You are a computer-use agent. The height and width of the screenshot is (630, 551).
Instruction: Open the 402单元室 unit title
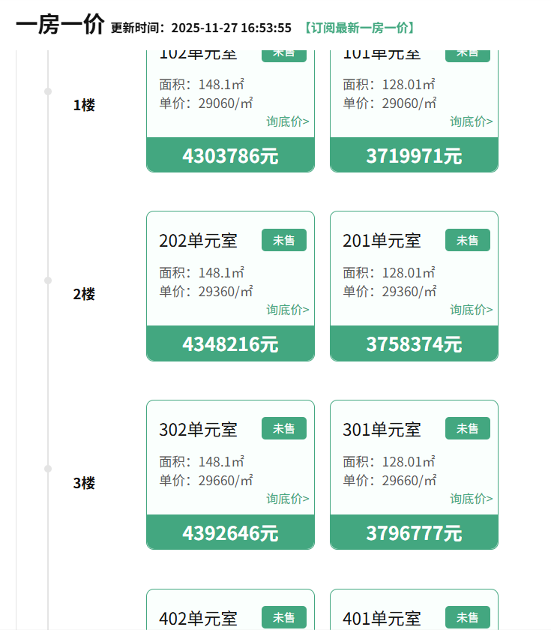coord(198,619)
